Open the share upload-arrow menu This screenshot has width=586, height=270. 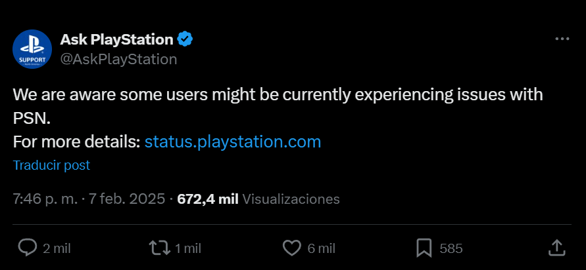coord(556,248)
